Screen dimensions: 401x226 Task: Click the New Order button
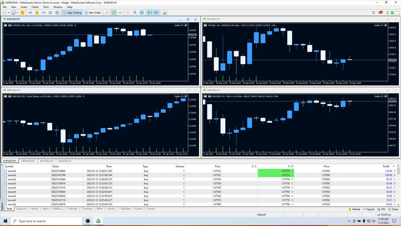point(93,13)
